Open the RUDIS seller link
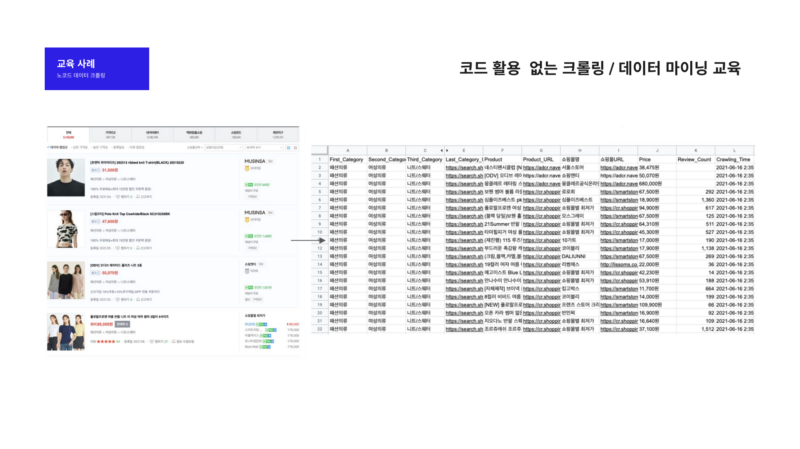The width and height of the screenshot is (800, 449). point(250,324)
